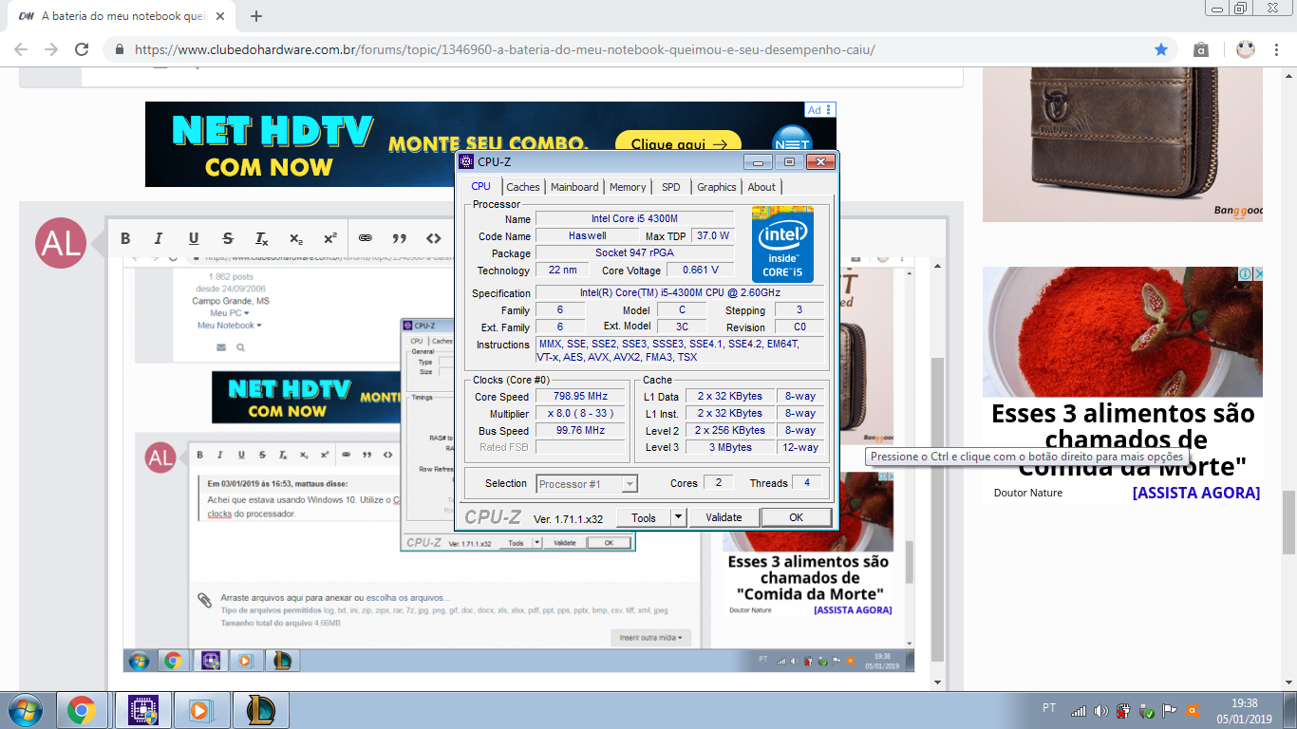Open the leather wallet ad in right sidebar

tap(1122, 144)
